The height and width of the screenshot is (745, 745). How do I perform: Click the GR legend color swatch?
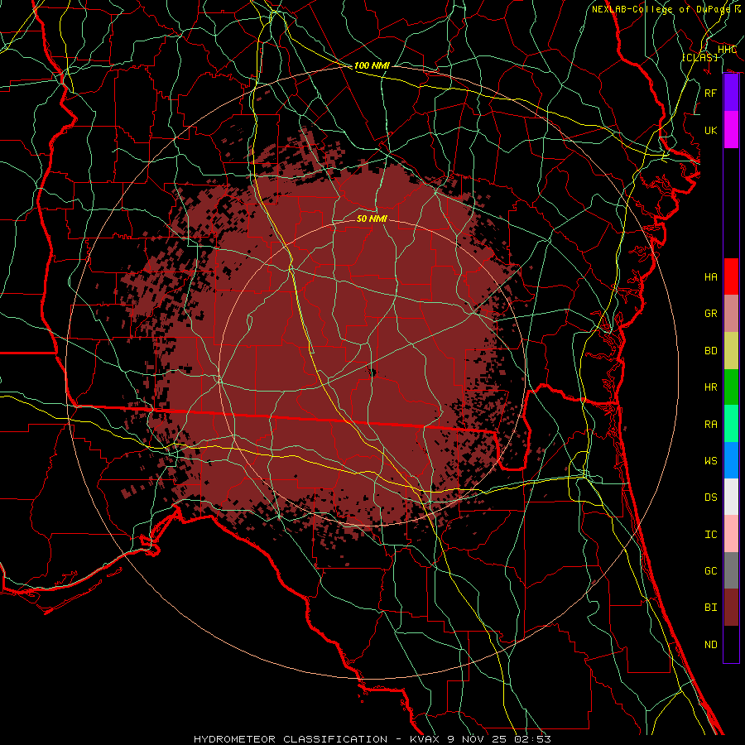tap(731, 314)
